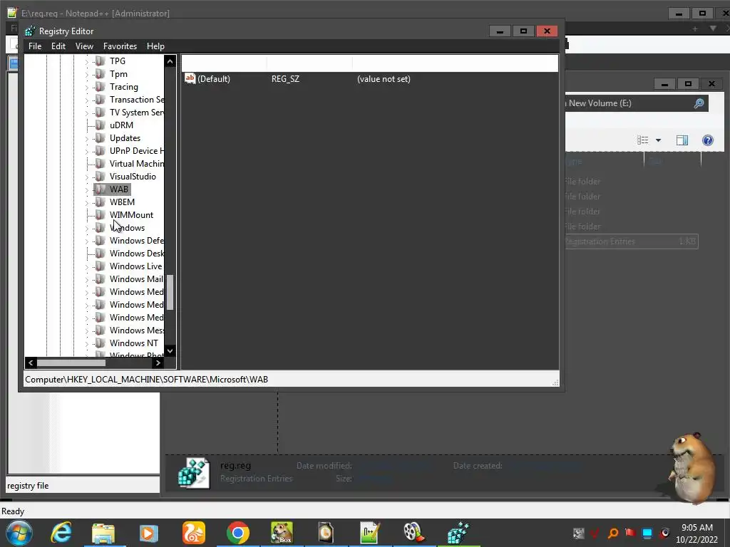
Task: Select the Windows NT registry key
Action: coord(133,343)
